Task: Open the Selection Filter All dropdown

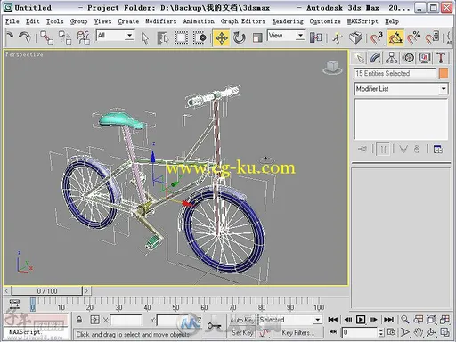Action: point(115,36)
